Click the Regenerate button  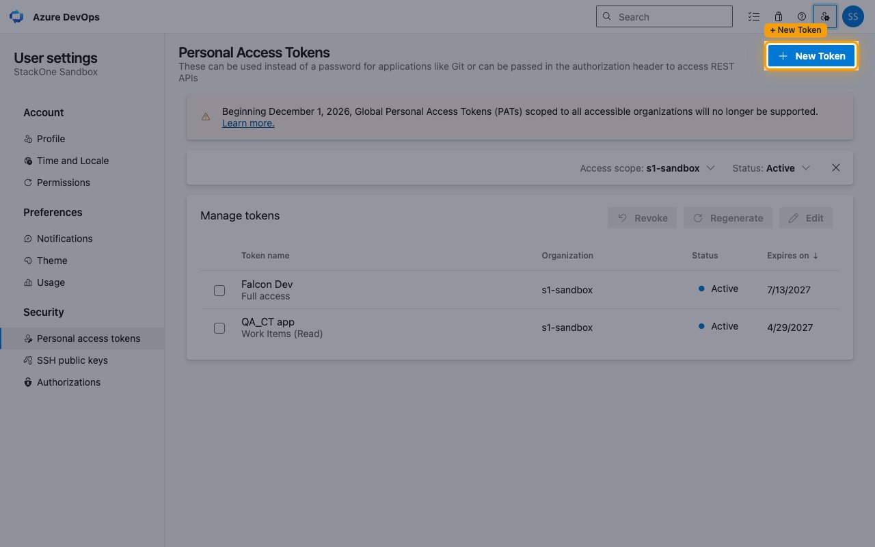[x=728, y=218]
